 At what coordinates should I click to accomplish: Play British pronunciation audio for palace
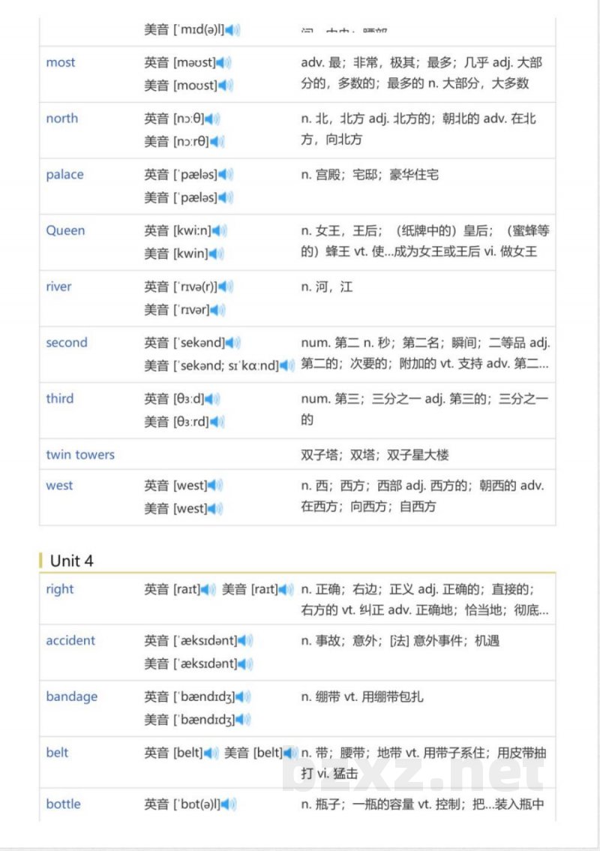[225, 175]
